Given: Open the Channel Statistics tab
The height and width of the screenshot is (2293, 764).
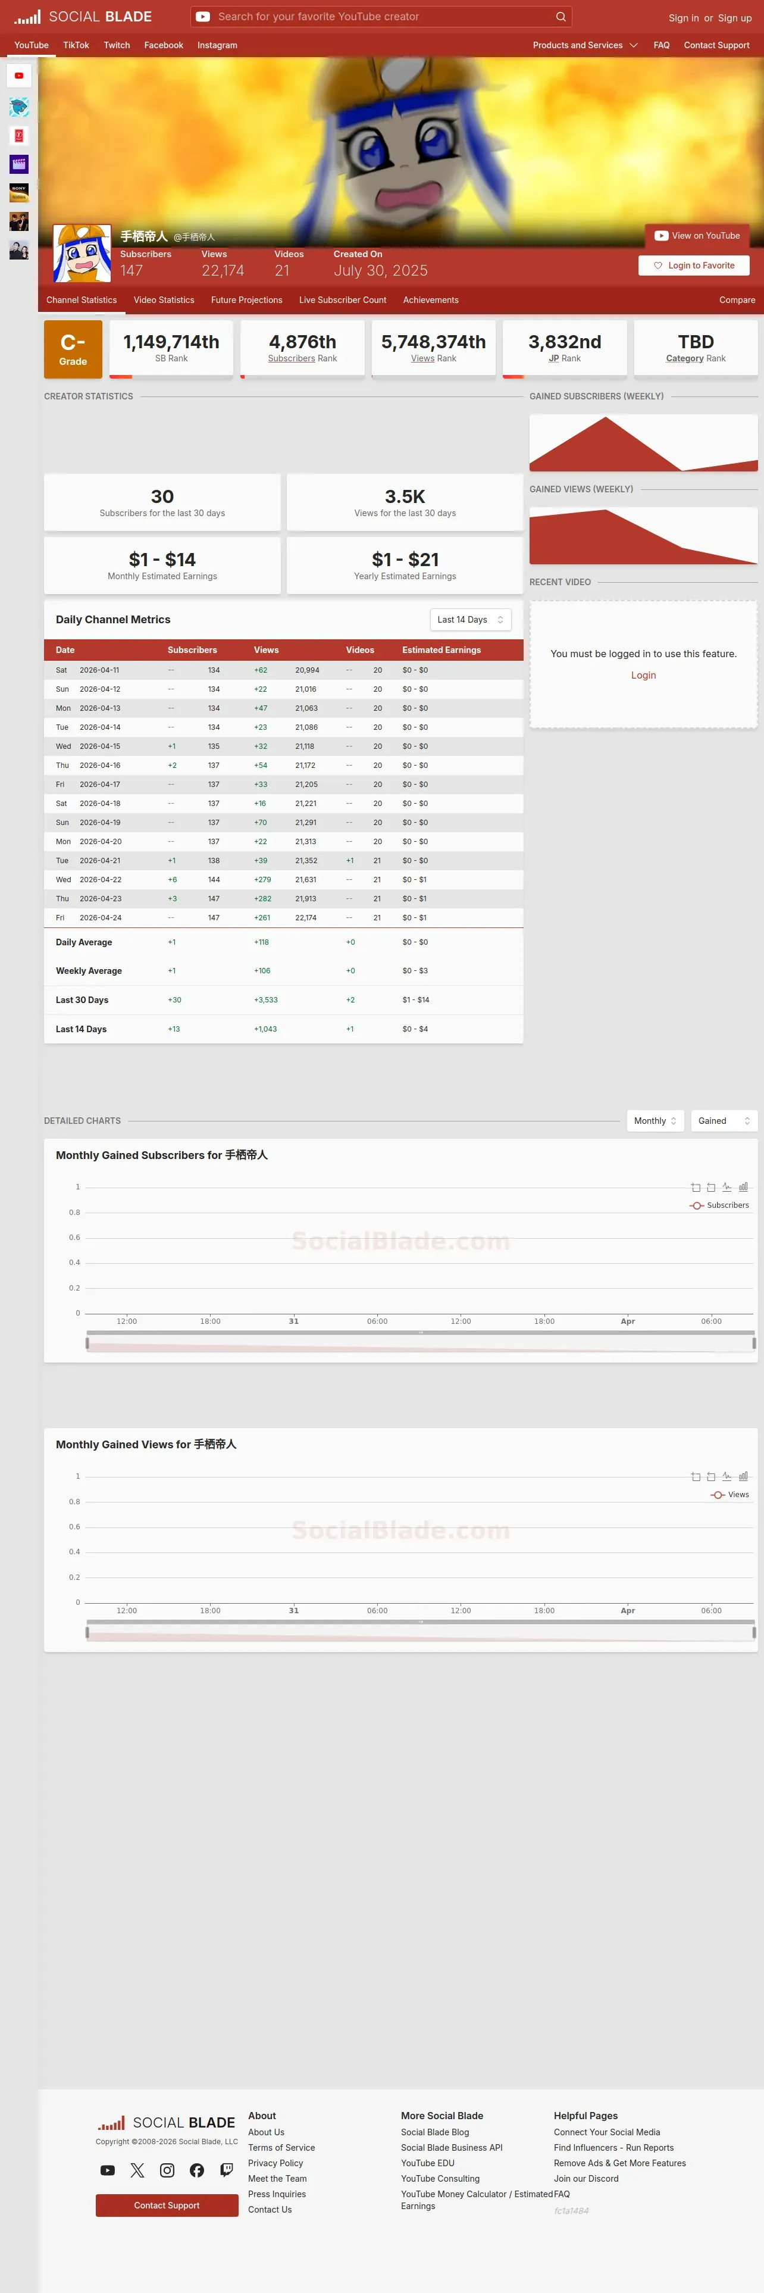Looking at the screenshot, I should tap(81, 300).
